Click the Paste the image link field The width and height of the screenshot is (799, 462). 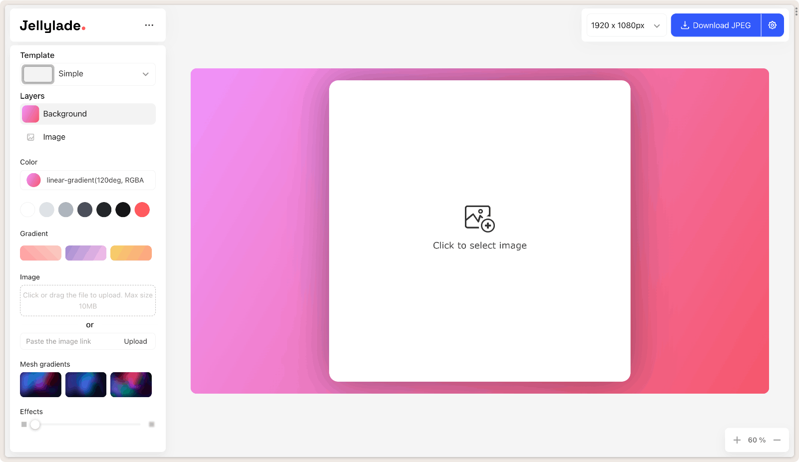70,341
